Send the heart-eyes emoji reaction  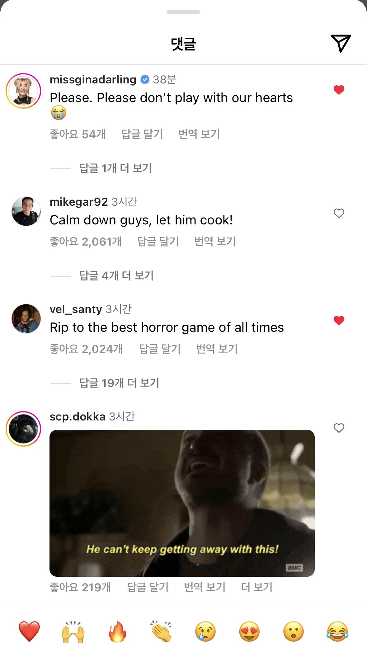249,631
